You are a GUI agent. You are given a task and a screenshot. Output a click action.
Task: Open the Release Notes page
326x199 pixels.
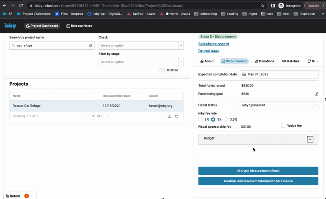coord(79,26)
